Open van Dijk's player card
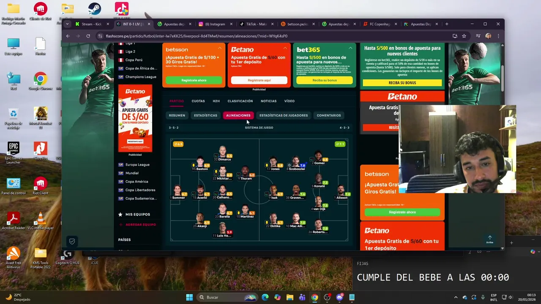The height and width of the screenshot is (304, 541). 319,204
